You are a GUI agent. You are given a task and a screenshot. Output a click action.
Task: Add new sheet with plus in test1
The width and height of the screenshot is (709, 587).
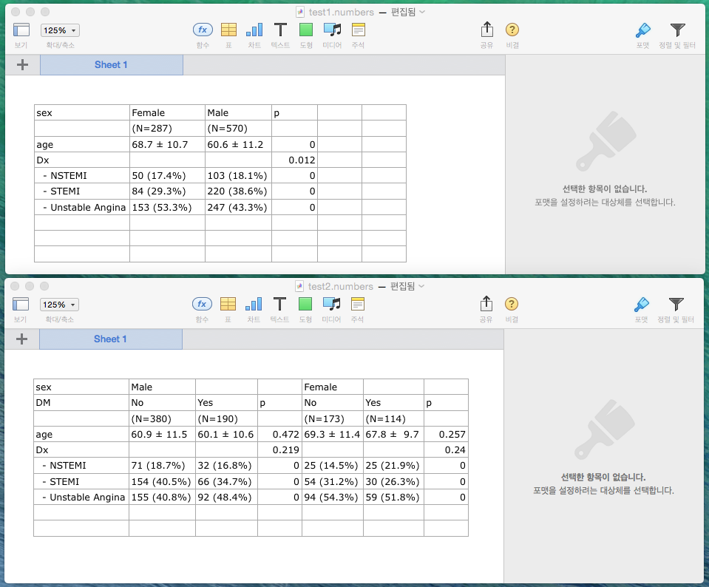[x=22, y=65]
